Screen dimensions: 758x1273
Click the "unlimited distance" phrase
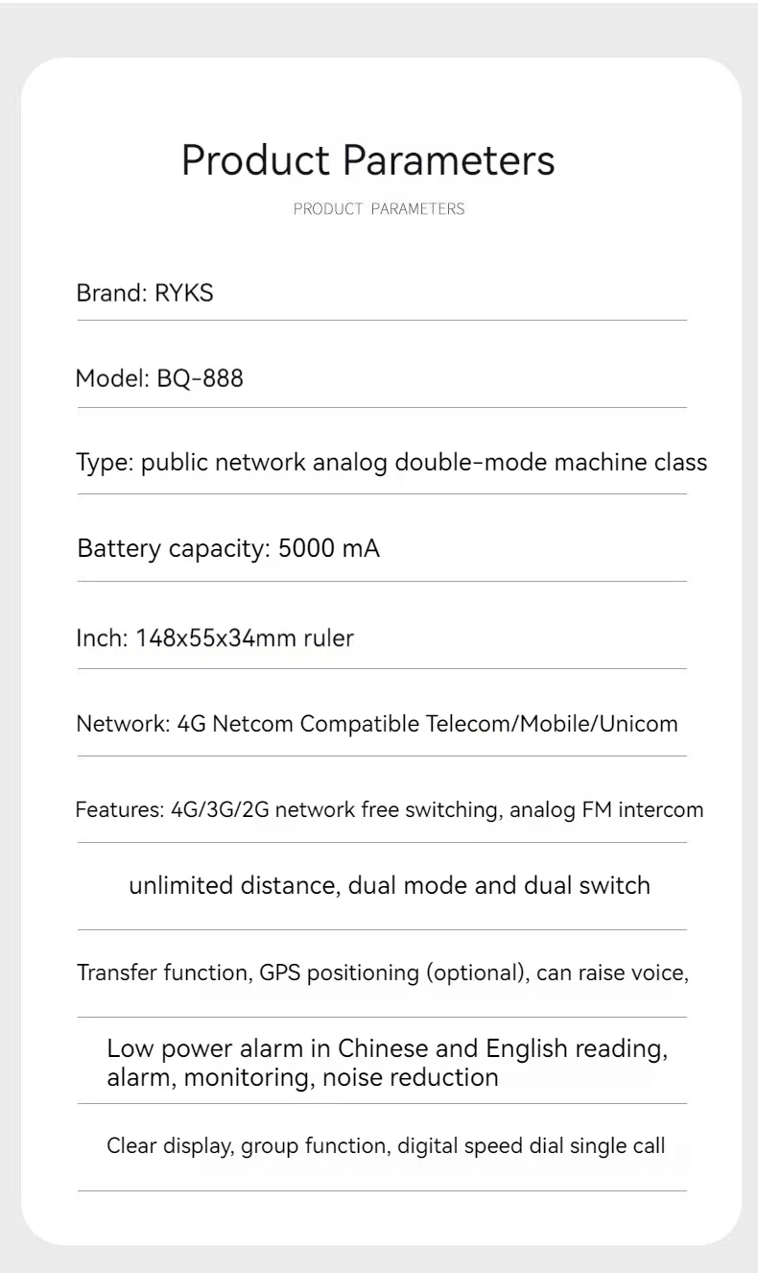coord(233,886)
